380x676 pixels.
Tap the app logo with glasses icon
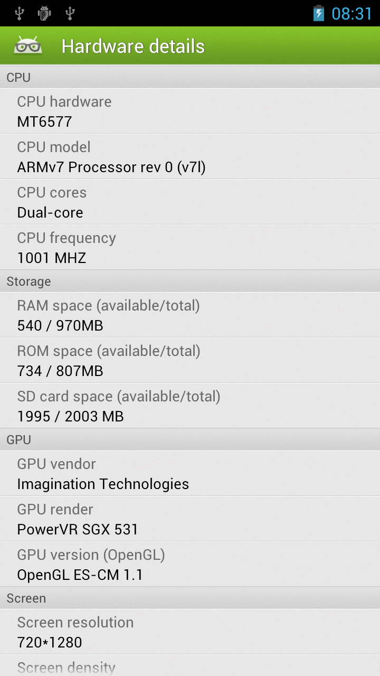click(28, 46)
